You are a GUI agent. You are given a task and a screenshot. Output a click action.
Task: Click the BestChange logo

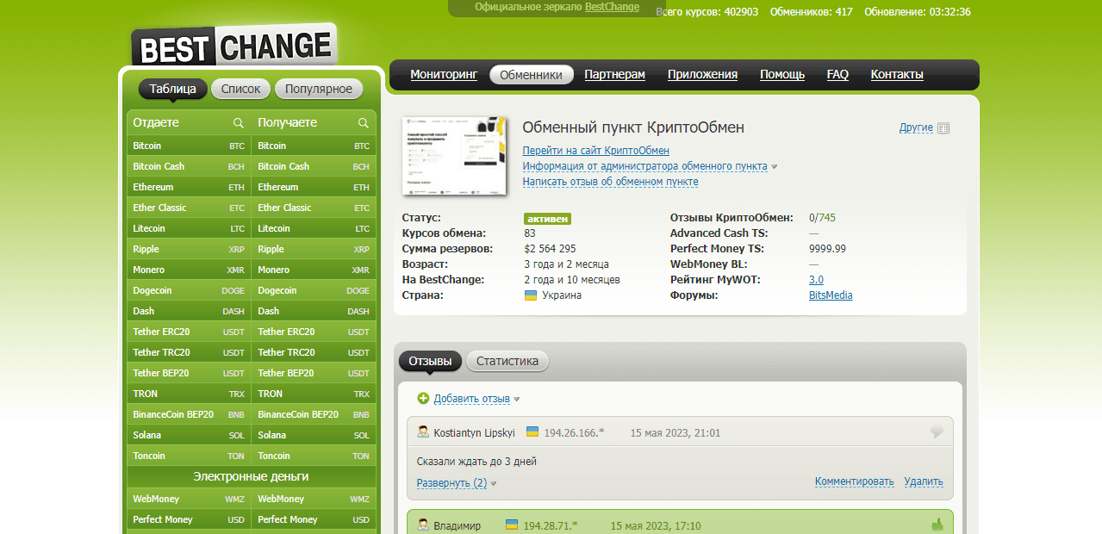(233, 46)
